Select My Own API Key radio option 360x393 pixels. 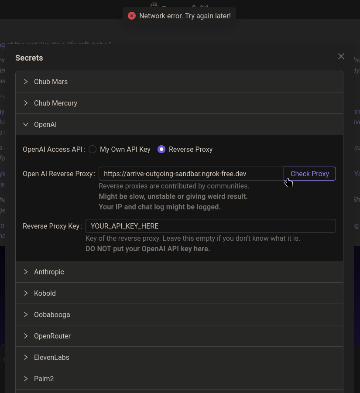click(93, 149)
